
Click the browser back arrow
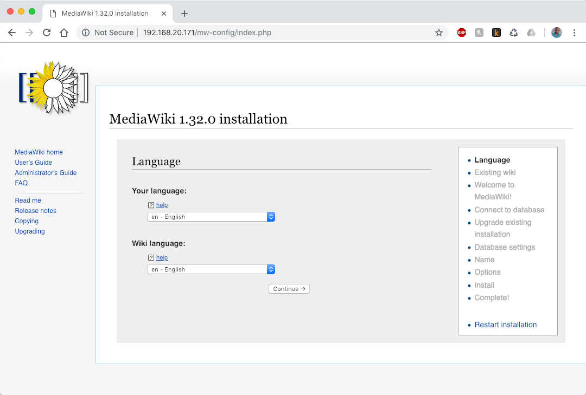point(12,33)
